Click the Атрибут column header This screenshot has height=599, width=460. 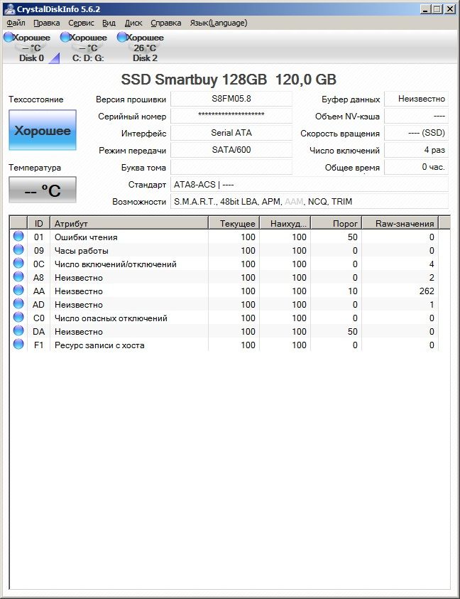(129, 223)
